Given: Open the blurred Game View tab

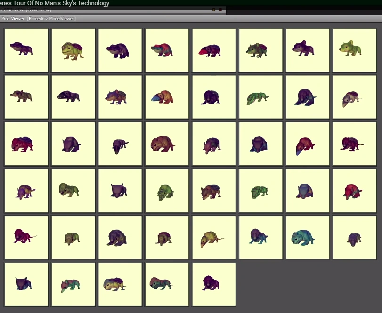Looking at the screenshot, I should click(x=26, y=10).
